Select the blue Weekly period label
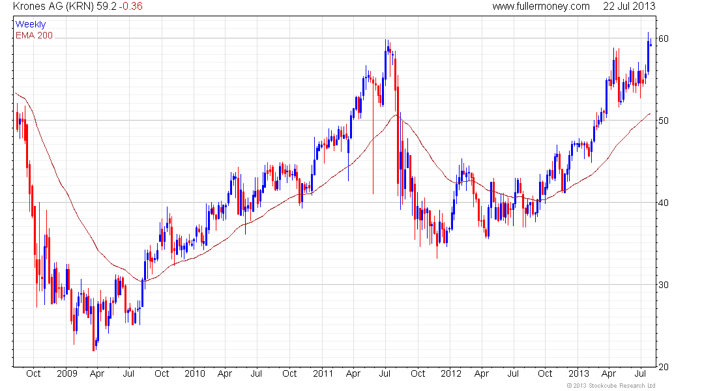 (x=31, y=24)
